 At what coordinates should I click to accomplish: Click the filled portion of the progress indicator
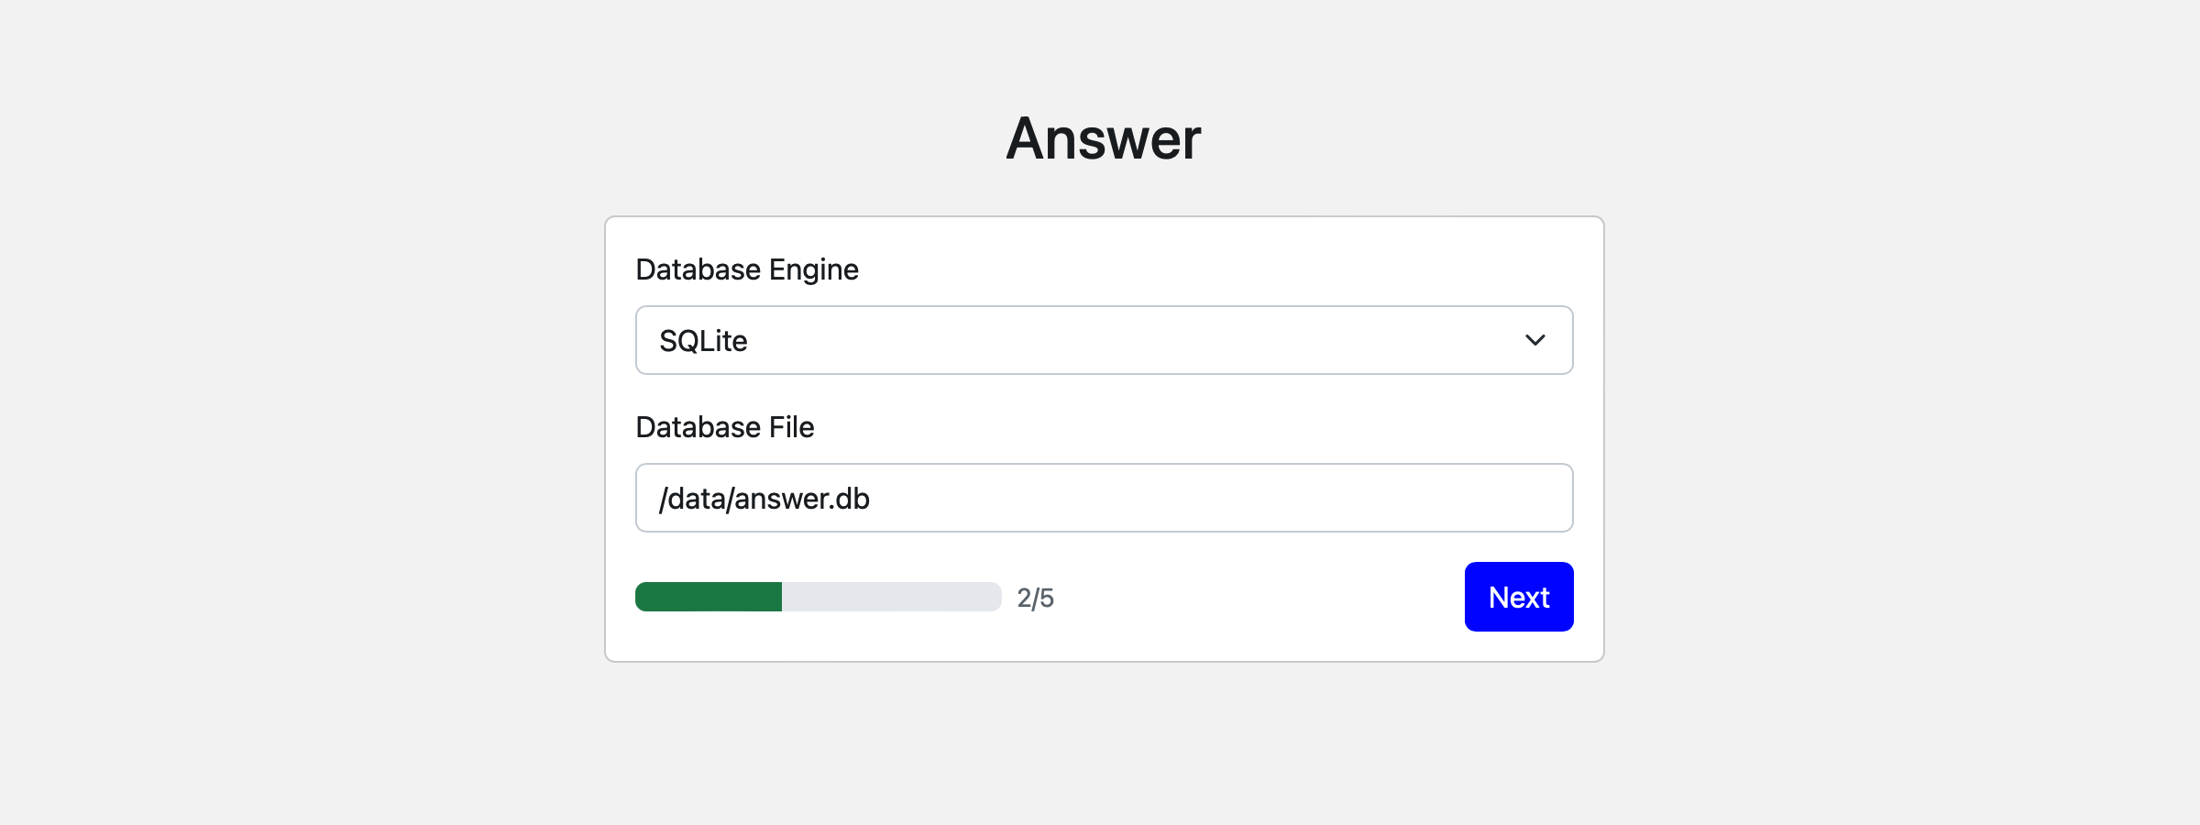tap(706, 597)
